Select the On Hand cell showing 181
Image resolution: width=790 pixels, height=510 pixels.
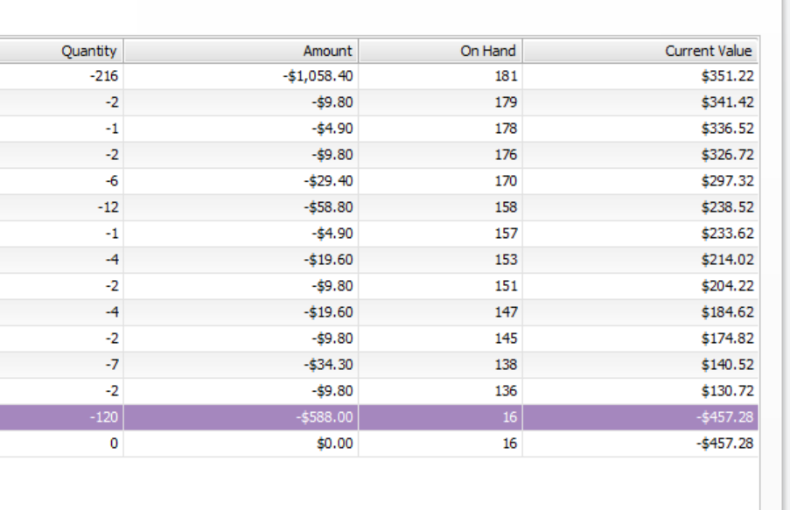point(505,76)
